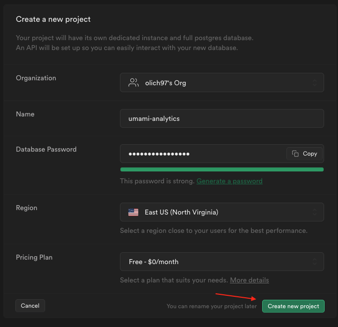
Task: Click the people icon beside olich97's Org
Action: click(x=133, y=83)
